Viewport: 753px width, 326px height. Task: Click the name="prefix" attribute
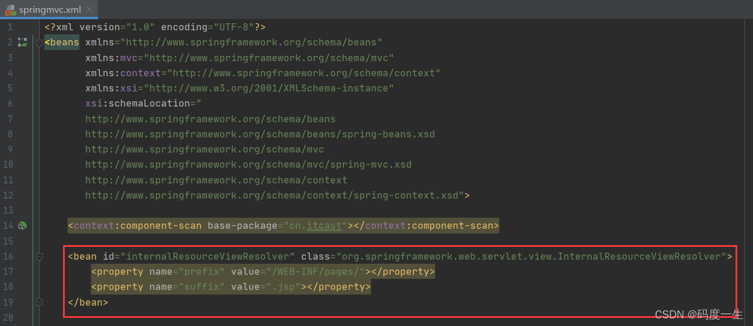point(187,271)
